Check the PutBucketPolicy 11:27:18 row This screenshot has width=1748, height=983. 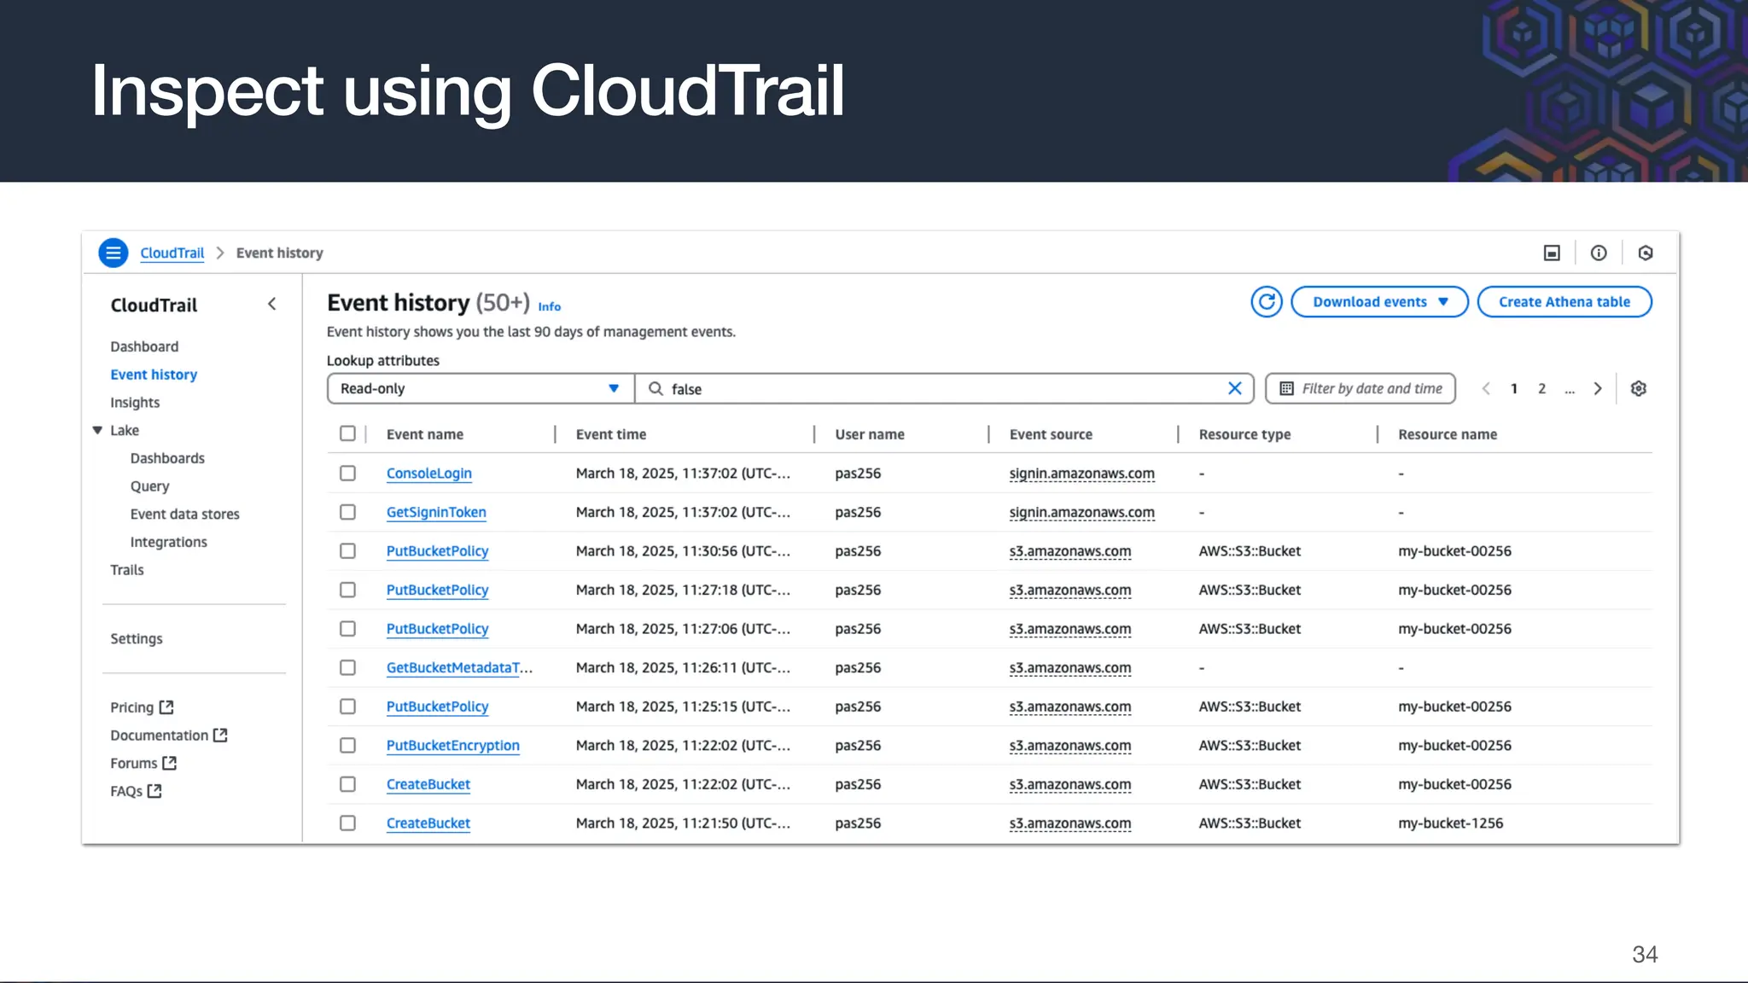pyautogui.click(x=347, y=590)
